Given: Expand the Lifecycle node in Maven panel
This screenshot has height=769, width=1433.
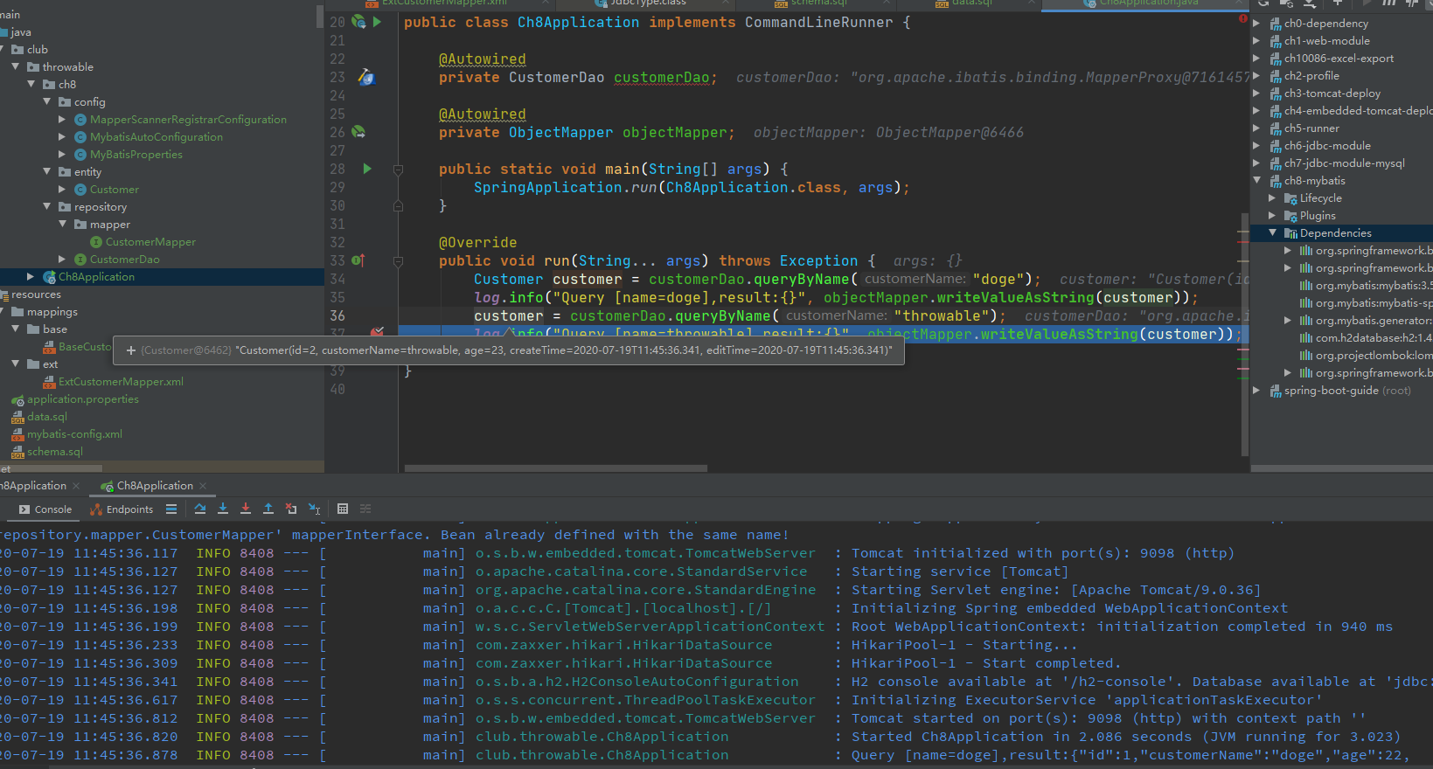Looking at the screenshot, I should tap(1273, 198).
